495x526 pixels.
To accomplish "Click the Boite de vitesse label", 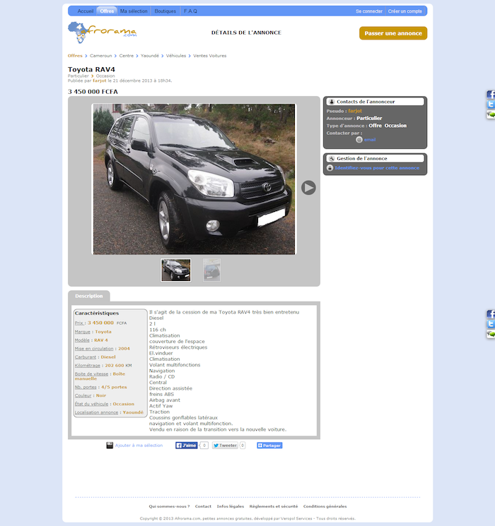I will pos(91,373).
